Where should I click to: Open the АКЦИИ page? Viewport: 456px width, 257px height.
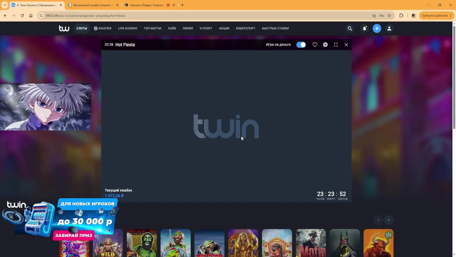pyautogui.click(x=224, y=29)
